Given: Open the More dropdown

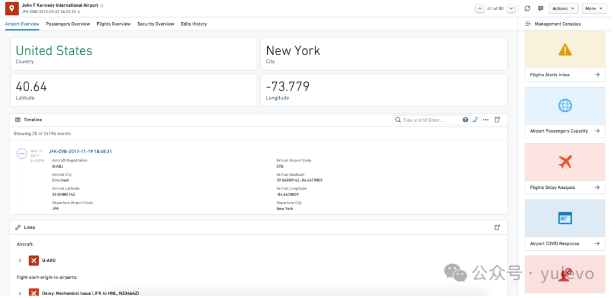Looking at the screenshot, I should (x=594, y=9).
